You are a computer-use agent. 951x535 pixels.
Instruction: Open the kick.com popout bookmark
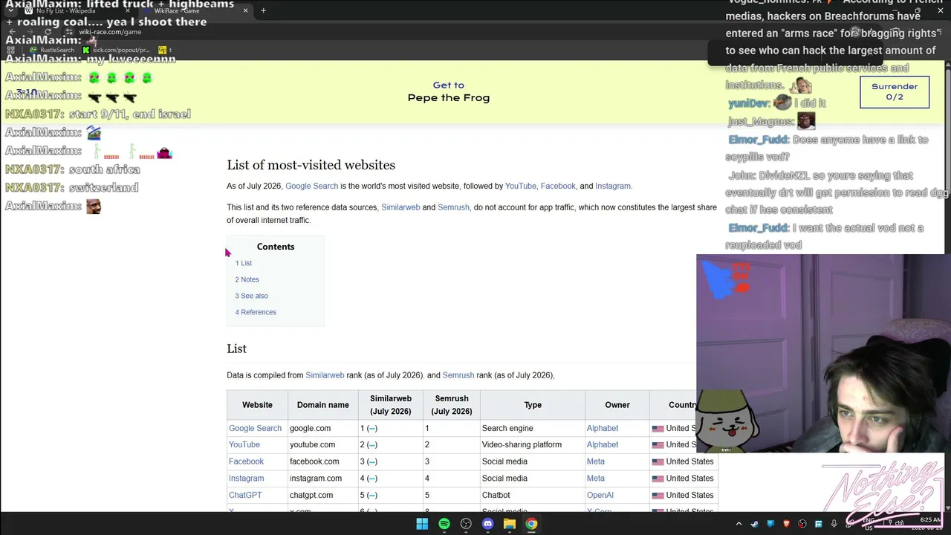tap(117, 50)
